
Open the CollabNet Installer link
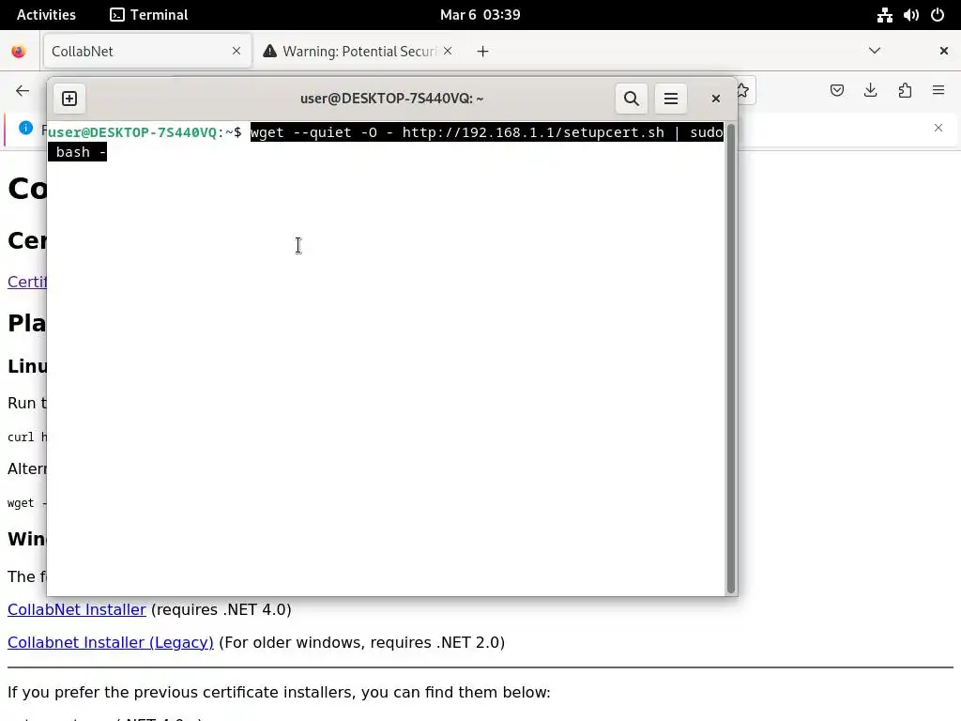[77, 609]
